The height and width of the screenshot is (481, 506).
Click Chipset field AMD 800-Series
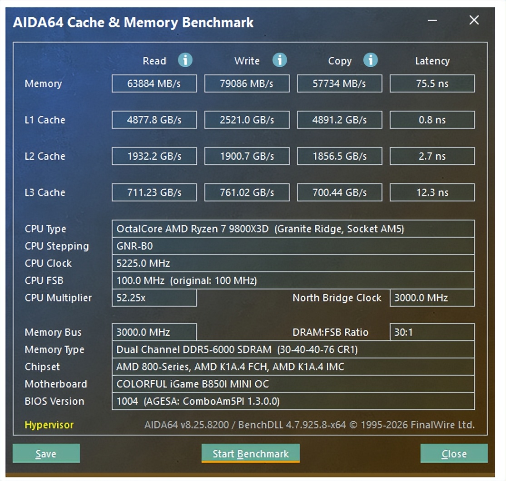[293, 367]
